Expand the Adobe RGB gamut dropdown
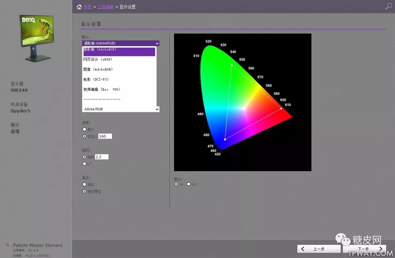This screenshot has width=395, height=258. [x=121, y=109]
